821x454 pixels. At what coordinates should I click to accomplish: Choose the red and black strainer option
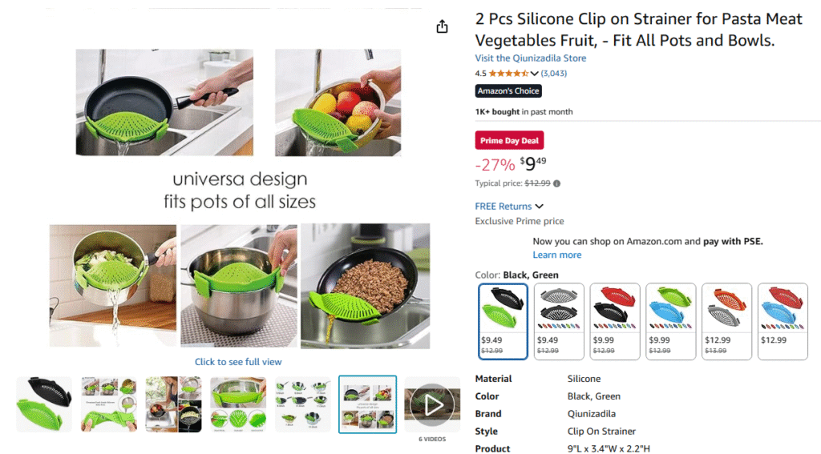click(x=615, y=321)
